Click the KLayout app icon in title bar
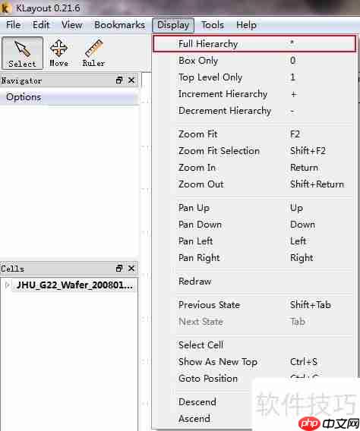360x431 pixels. (x=5, y=8)
